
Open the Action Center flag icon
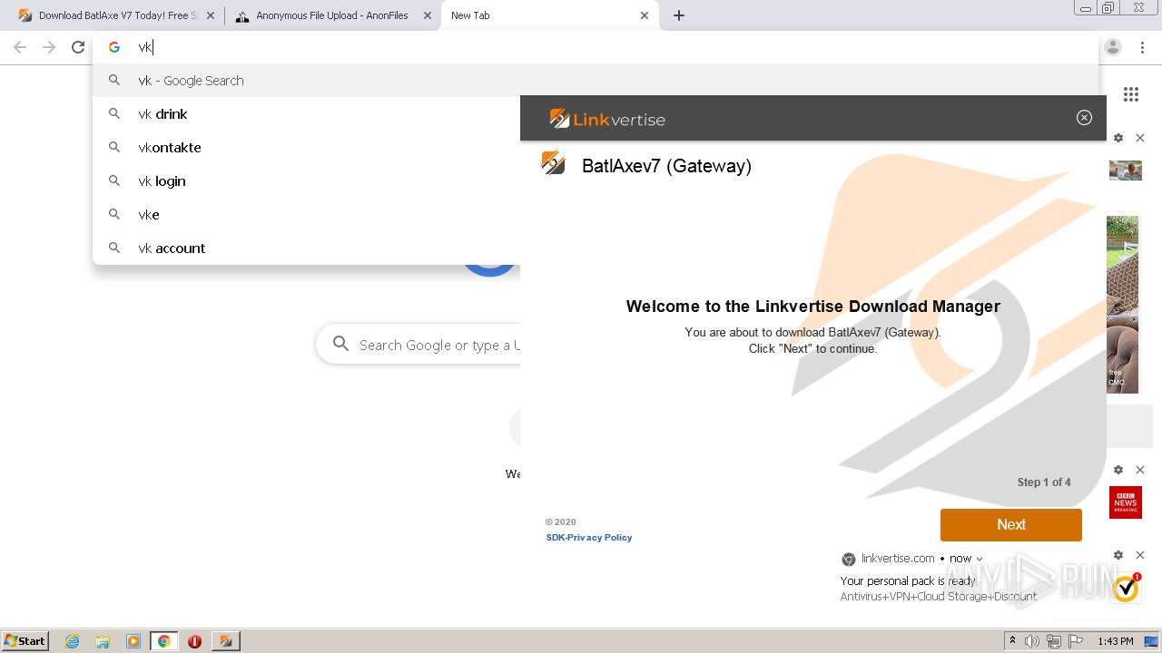pos(1076,641)
